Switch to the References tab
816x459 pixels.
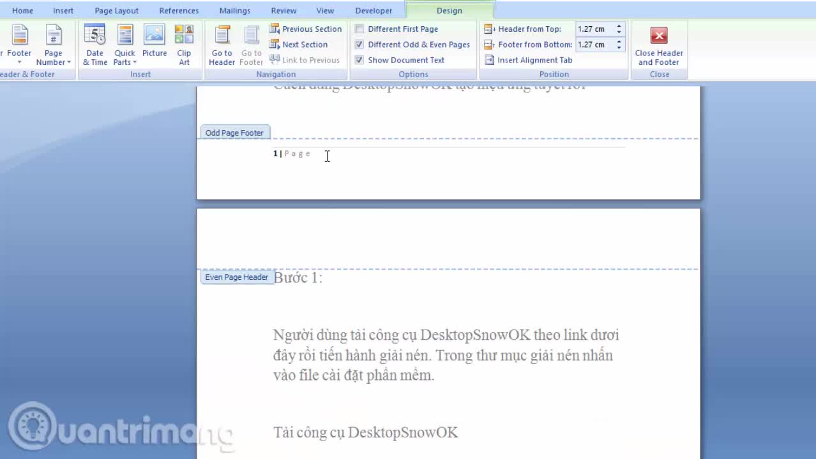click(179, 10)
